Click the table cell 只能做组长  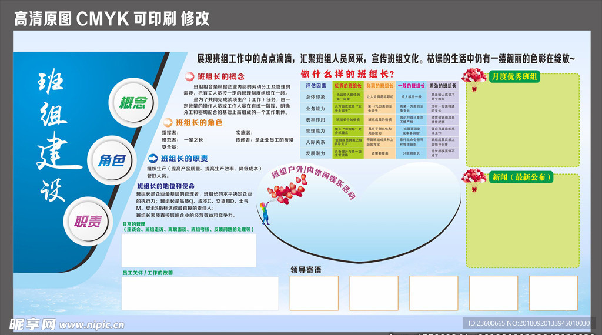click(411, 153)
